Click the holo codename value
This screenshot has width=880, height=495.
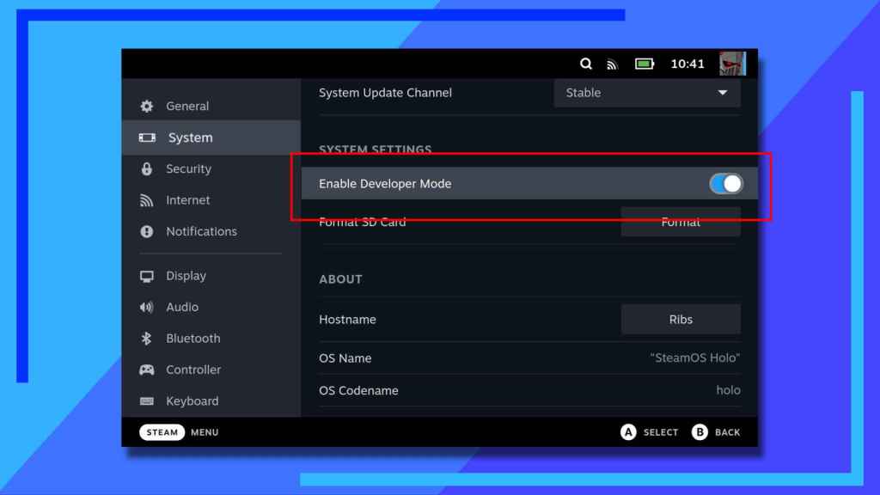point(729,390)
